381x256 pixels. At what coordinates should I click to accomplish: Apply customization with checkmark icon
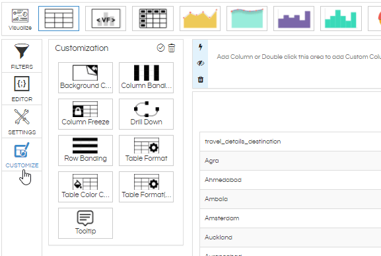tap(160, 48)
